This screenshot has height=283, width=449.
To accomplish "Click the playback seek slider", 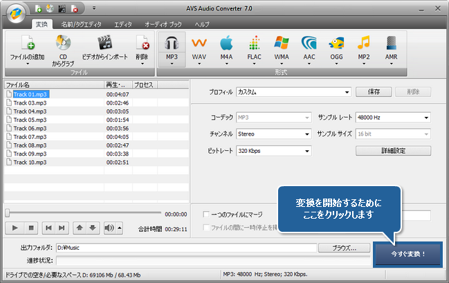I will point(83,214).
